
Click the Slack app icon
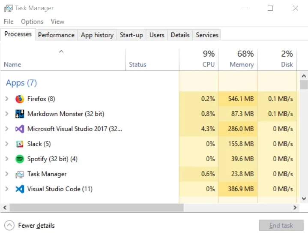click(x=20, y=144)
